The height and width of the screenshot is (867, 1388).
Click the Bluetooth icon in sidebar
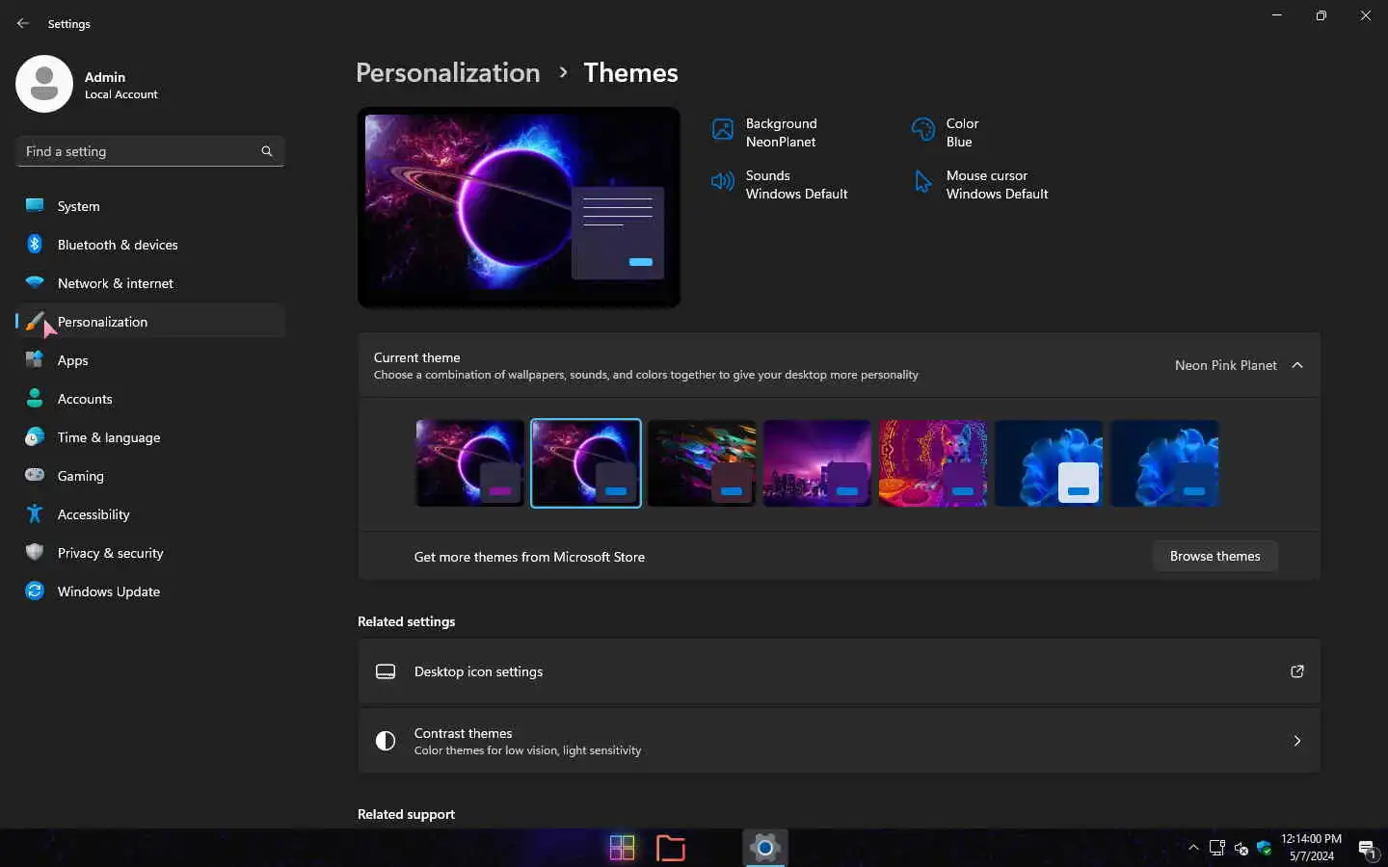click(35, 244)
